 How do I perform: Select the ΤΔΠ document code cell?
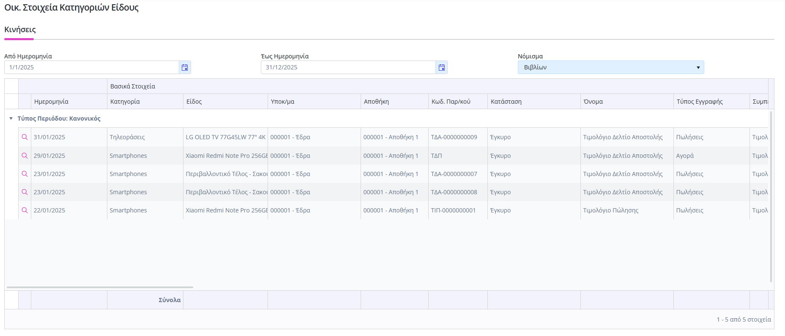pyautogui.click(x=458, y=156)
